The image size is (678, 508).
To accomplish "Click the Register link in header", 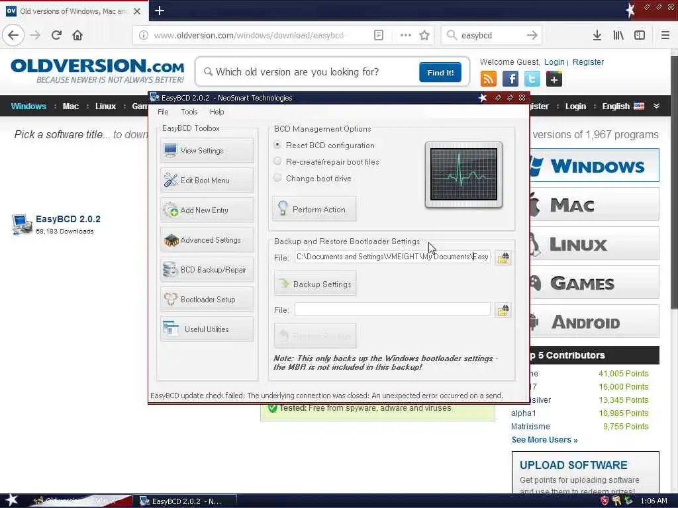I will click(588, 62).
